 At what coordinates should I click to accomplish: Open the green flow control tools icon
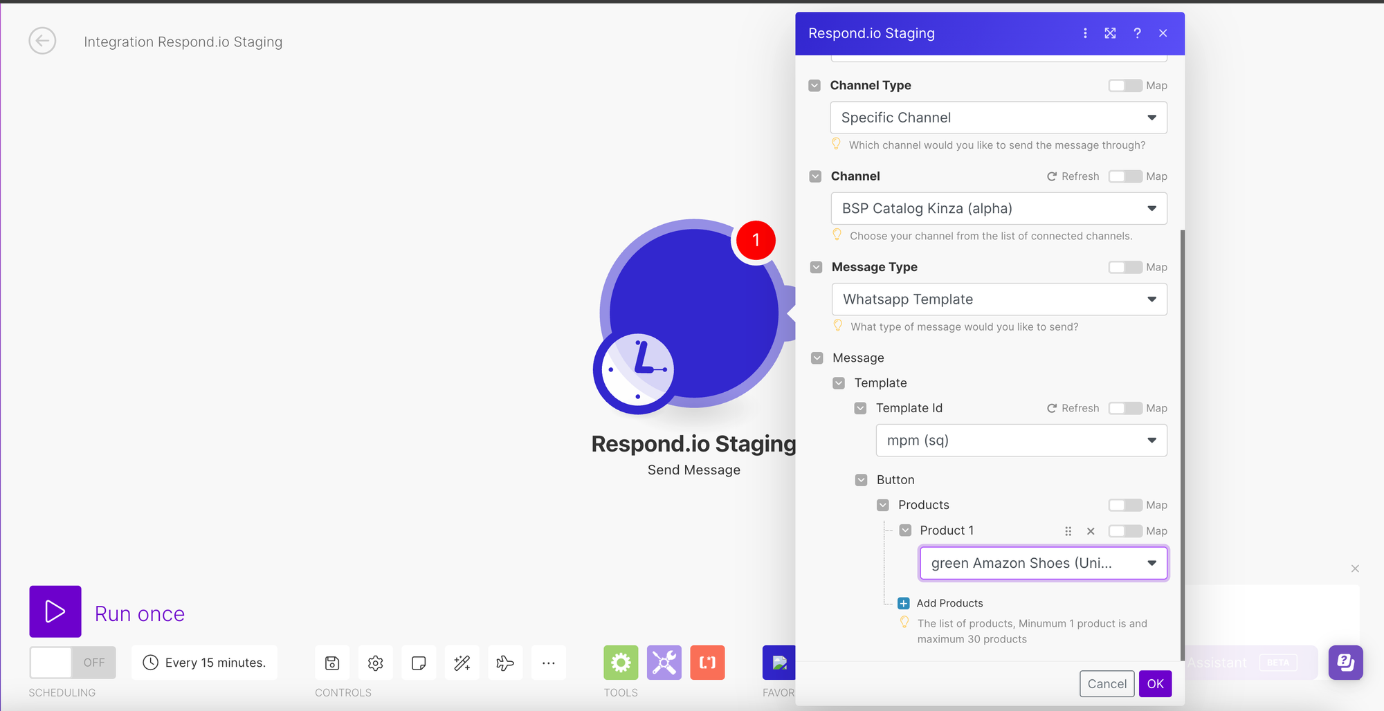[x=621, y=663]
